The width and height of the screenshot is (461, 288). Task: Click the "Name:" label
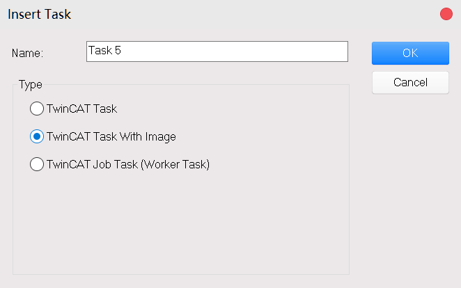pos(28,53)
